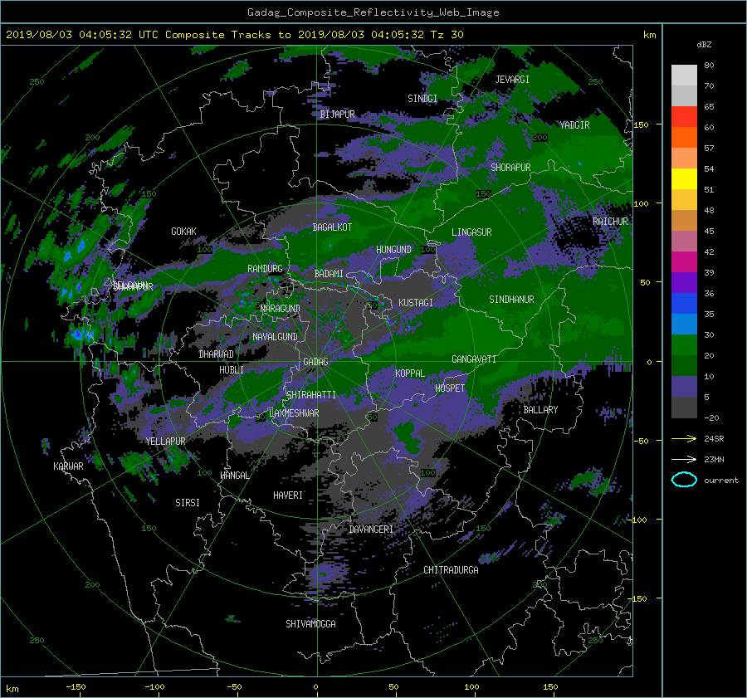Click the -150 tick on bottom axis
Viewport: 747px width, 698px height.
76,687
